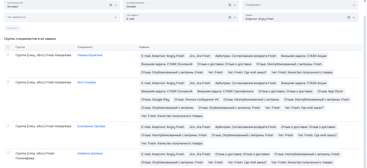Open the Специалист dropdown

tap(354, 5)
